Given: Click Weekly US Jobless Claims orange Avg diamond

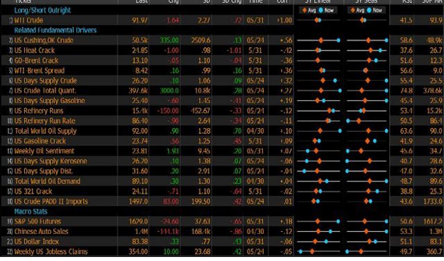Looking at the screenshot, I should pos(311,251).
